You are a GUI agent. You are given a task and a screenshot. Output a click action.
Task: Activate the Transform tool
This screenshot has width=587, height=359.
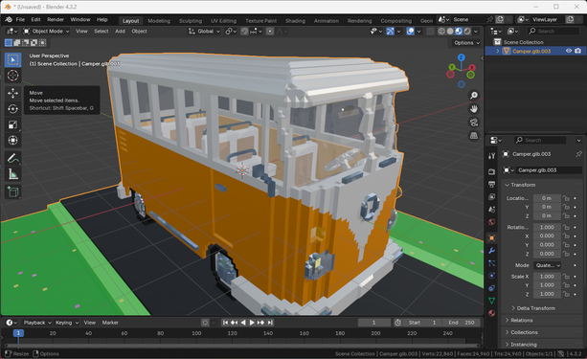pos(12,141)
